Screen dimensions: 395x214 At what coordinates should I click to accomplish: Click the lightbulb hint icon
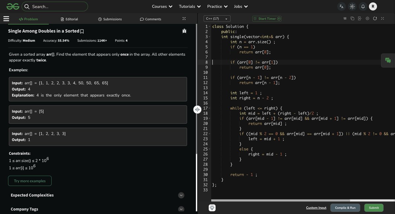click(x=212, y=207)
